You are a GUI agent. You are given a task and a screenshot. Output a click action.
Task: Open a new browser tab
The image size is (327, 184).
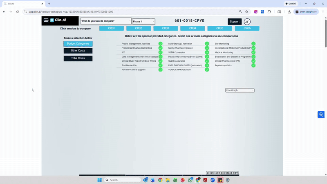49,4
